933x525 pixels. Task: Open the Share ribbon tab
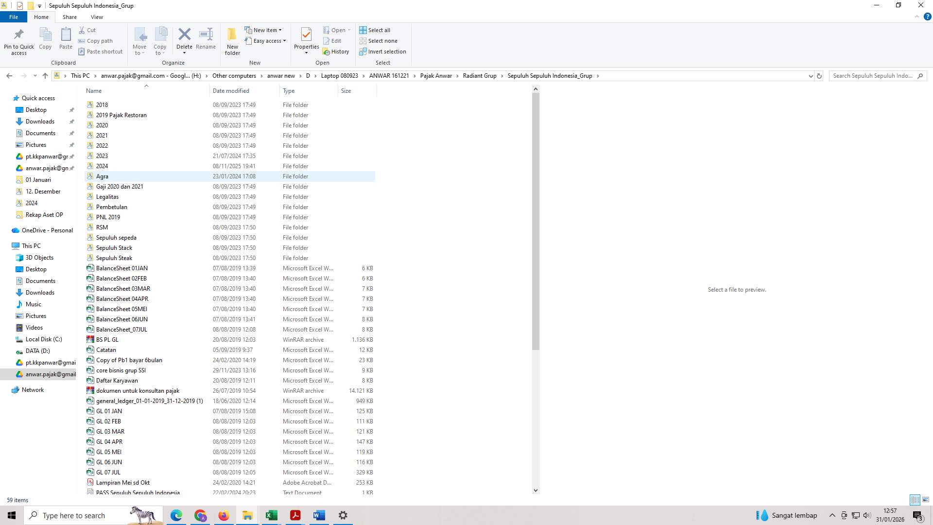(x=69, y=17)
